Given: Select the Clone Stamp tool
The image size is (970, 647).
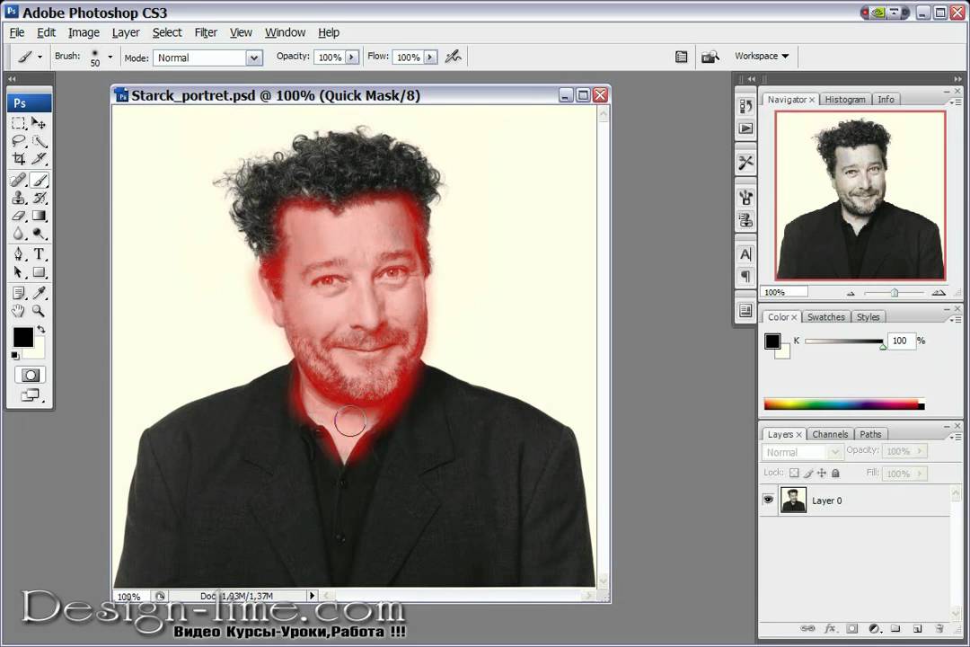Looking at the screenshot, I should tap(19, 198).
